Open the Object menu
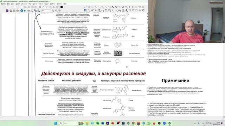Image resolution: width=225 pixels, height=126 pixels. coord(18,4)
